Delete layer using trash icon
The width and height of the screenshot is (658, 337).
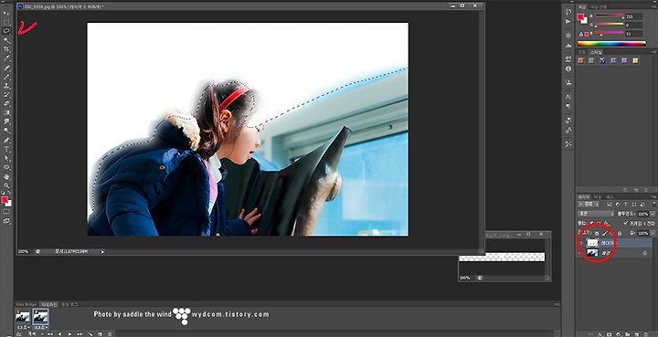click(647, 334)
